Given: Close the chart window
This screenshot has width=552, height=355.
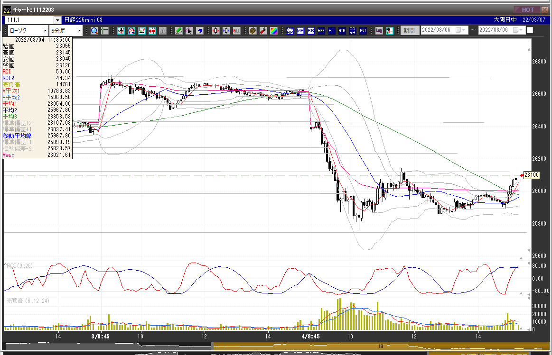Looking at the screenshot, I should (544, 9).
